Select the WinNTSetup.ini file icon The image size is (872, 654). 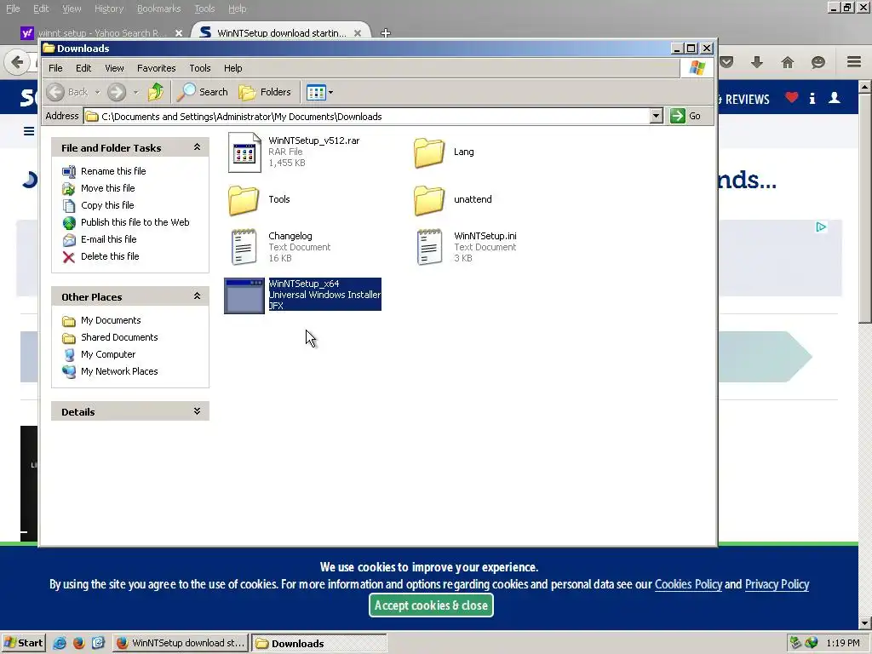(x=429, y=247)
